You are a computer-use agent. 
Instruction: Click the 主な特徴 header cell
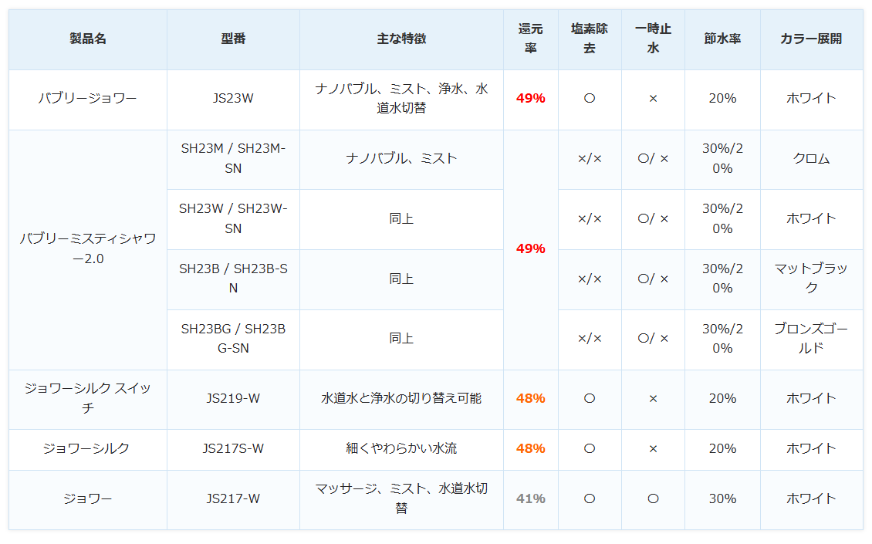tap(401, 39)
